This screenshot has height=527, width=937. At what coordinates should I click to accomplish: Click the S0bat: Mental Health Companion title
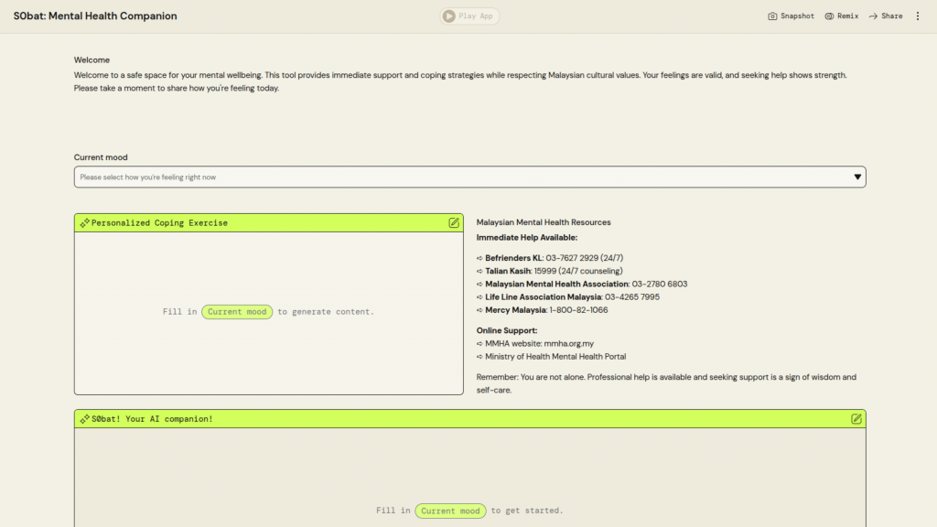click(95, 16)
